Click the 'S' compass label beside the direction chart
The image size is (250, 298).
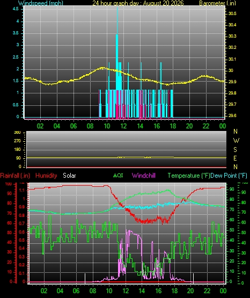tap(235, 150)
